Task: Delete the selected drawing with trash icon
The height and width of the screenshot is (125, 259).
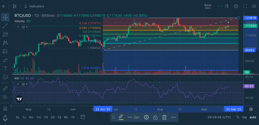Action: (x=164, y=117)
